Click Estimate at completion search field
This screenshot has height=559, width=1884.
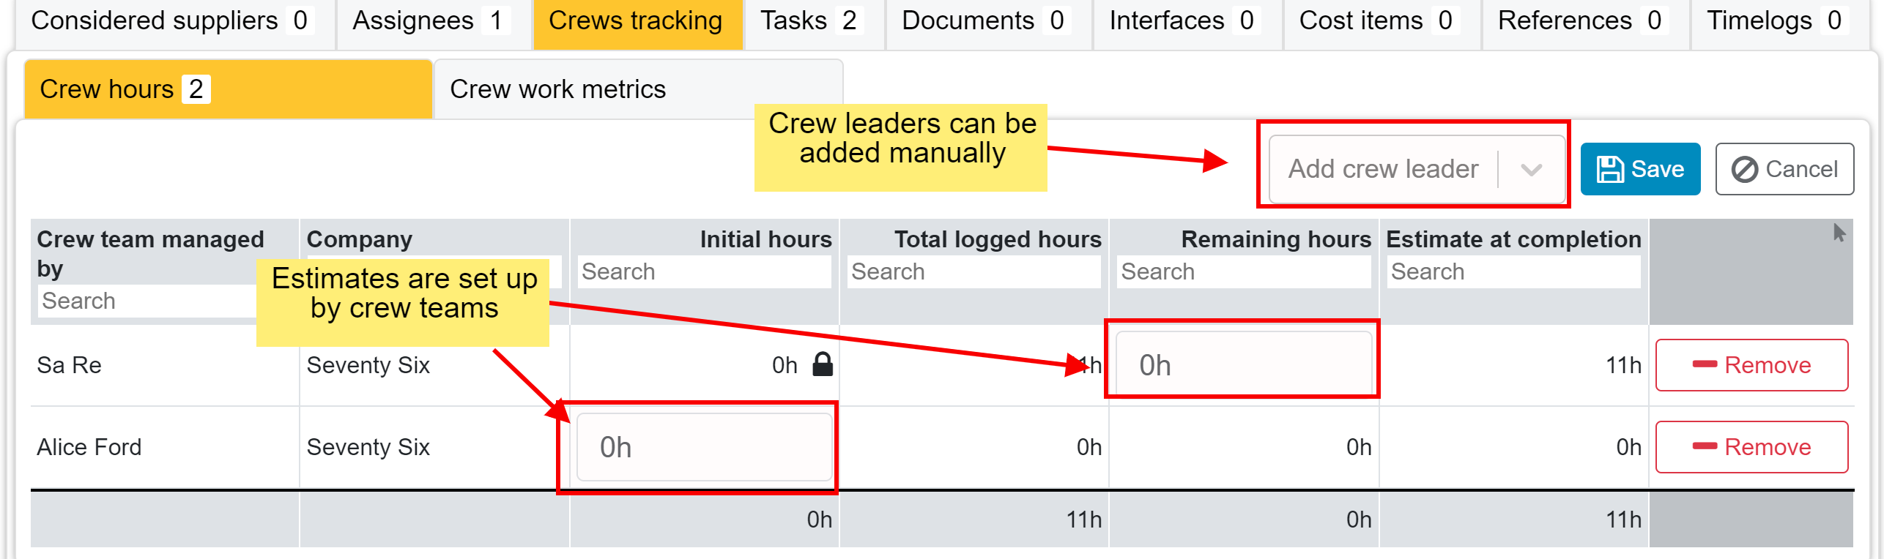click(x=1513, y=271)
